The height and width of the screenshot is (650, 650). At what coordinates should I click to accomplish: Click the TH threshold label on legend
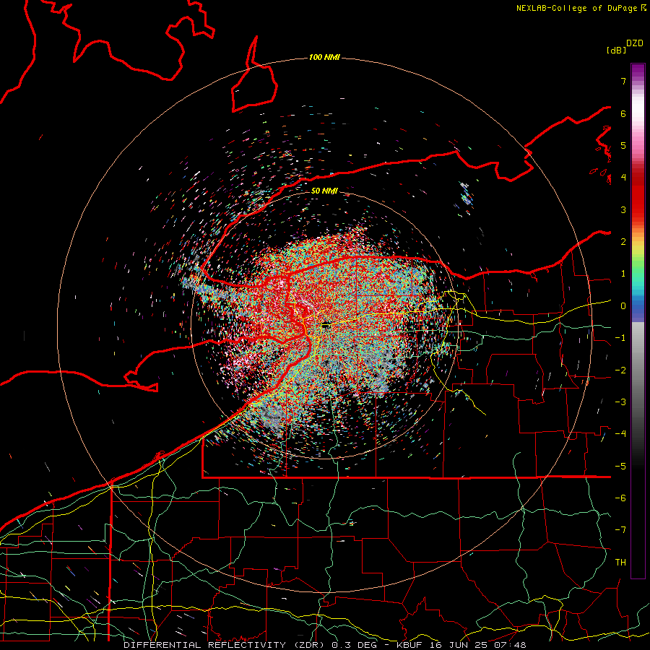click(x=620, y=563)
